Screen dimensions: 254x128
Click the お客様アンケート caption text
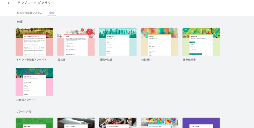26,100
